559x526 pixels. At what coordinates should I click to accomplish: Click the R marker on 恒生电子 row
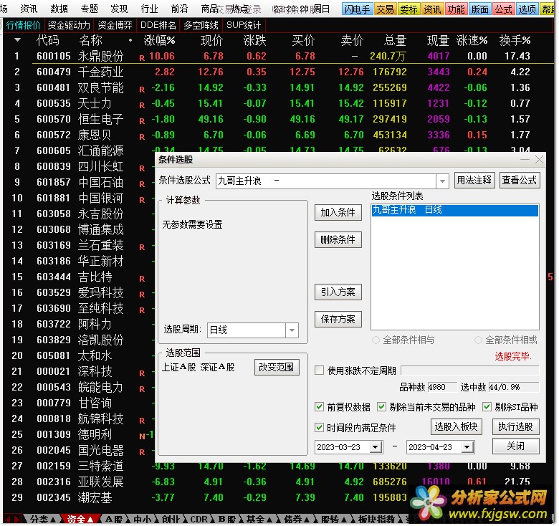(142, 121)
